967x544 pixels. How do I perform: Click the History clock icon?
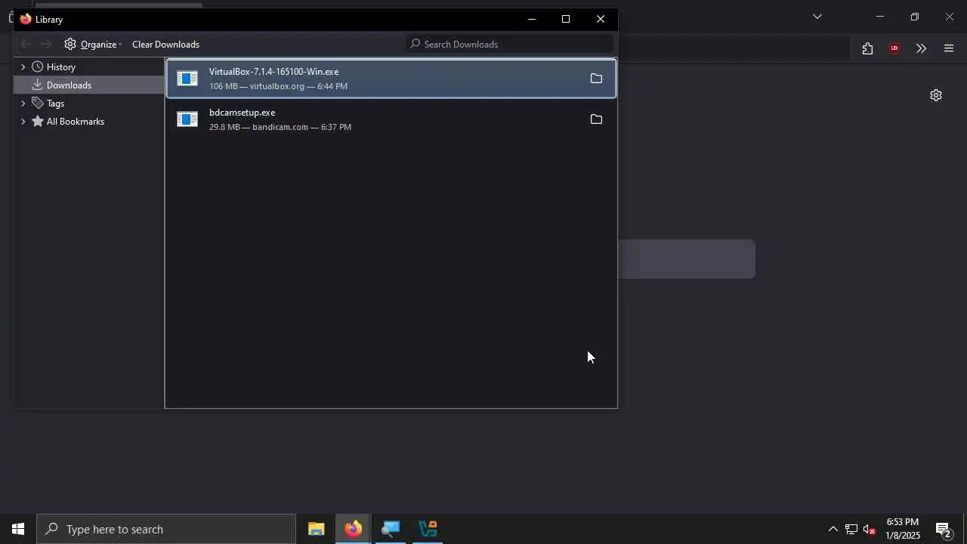click(x=37, y=67)
